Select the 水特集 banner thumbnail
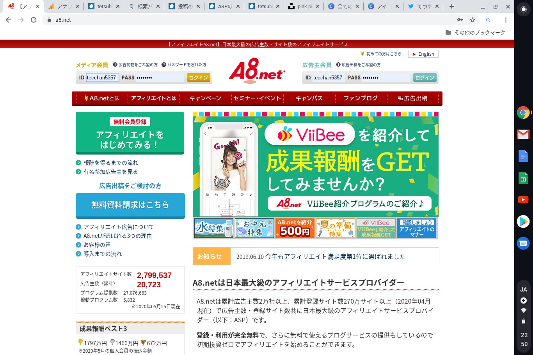The width and height of the screenshot is (533, 355). click(x=214, y=228)
